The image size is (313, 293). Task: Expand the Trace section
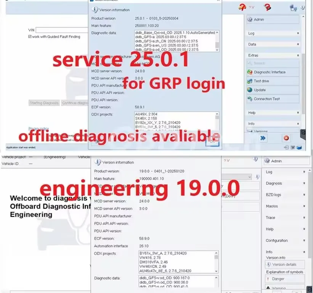click(286, 218)
